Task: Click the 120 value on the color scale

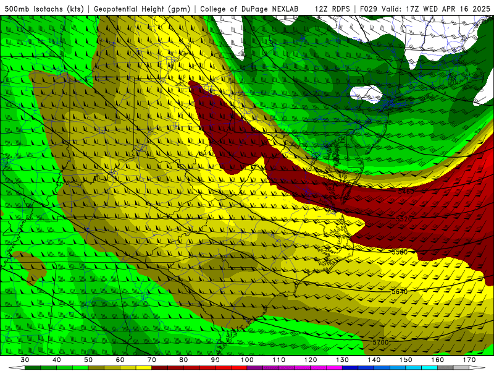Action: tap(311, 360)
